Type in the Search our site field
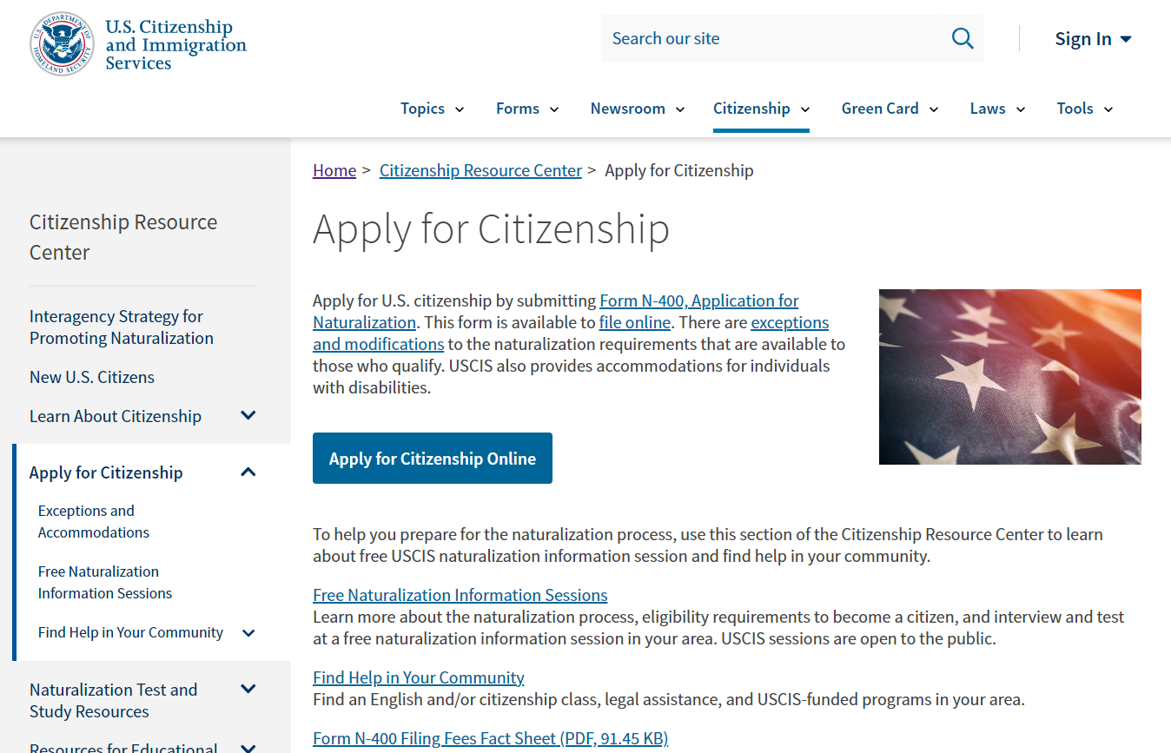1171x753 pixels. click(773, 38)
